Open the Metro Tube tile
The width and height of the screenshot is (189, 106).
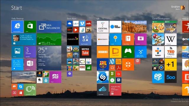coord(85,52)
